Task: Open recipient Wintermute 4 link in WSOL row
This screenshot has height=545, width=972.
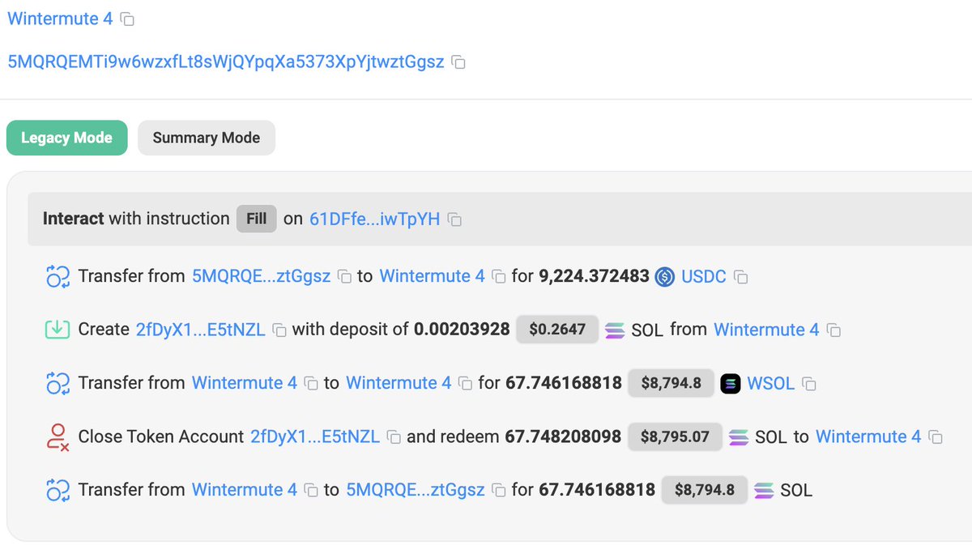Action: (399, 383)
